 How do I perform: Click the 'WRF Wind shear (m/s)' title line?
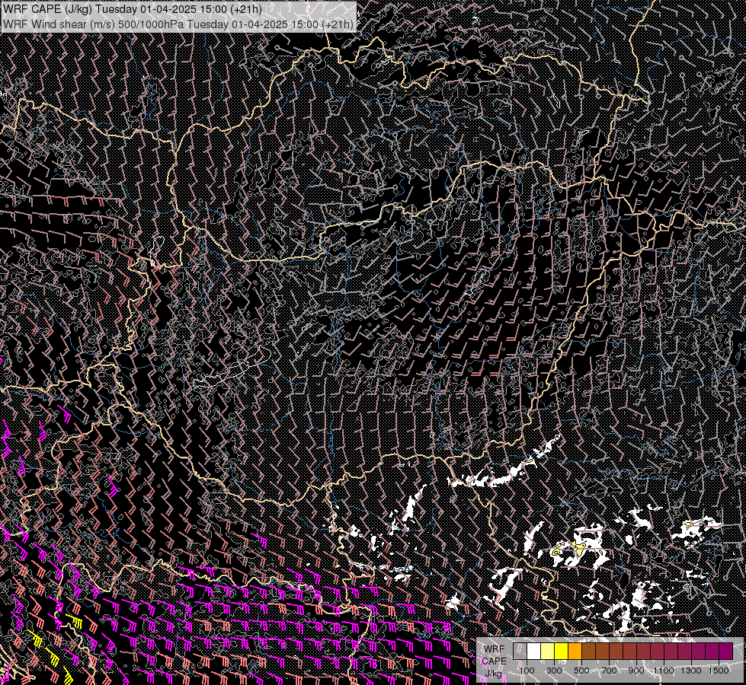click(178, 24)
